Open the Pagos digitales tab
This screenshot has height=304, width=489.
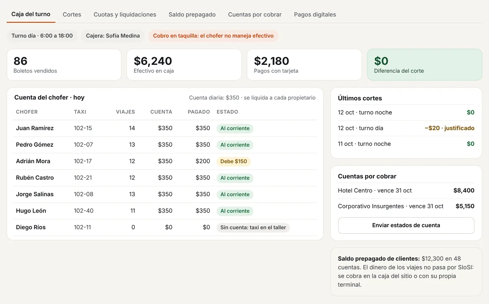click(315, 14)
